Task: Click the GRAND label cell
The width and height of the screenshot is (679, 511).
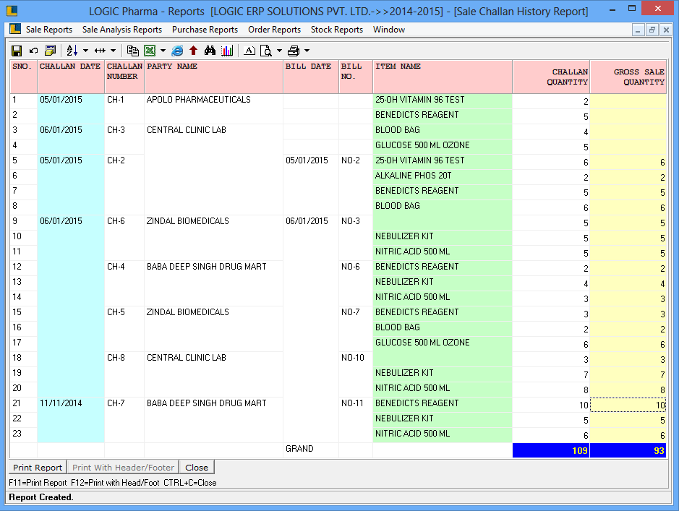Action: (x=311, y=449)
